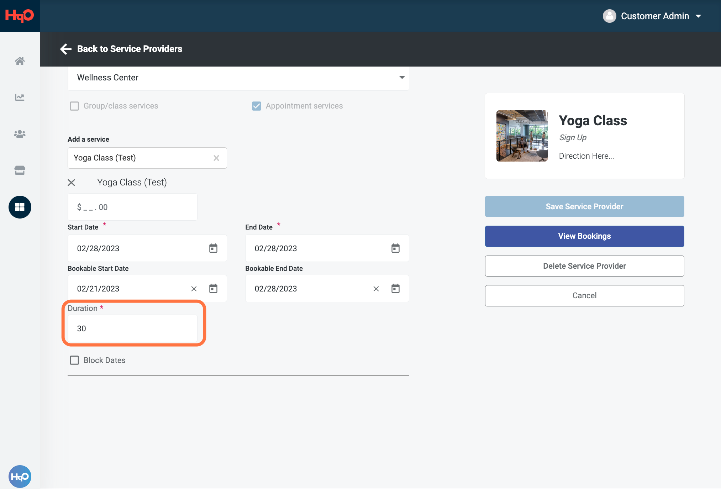
Task: Open the analytics chart icon in sidebar
Action: [20, 97]
